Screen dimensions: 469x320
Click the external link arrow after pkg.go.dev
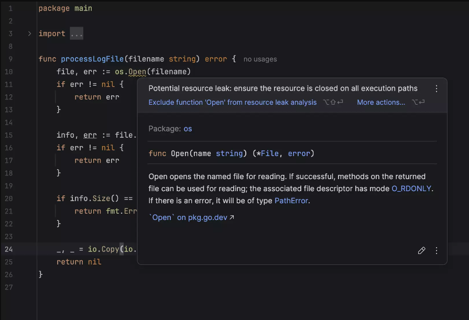(232, 217)
